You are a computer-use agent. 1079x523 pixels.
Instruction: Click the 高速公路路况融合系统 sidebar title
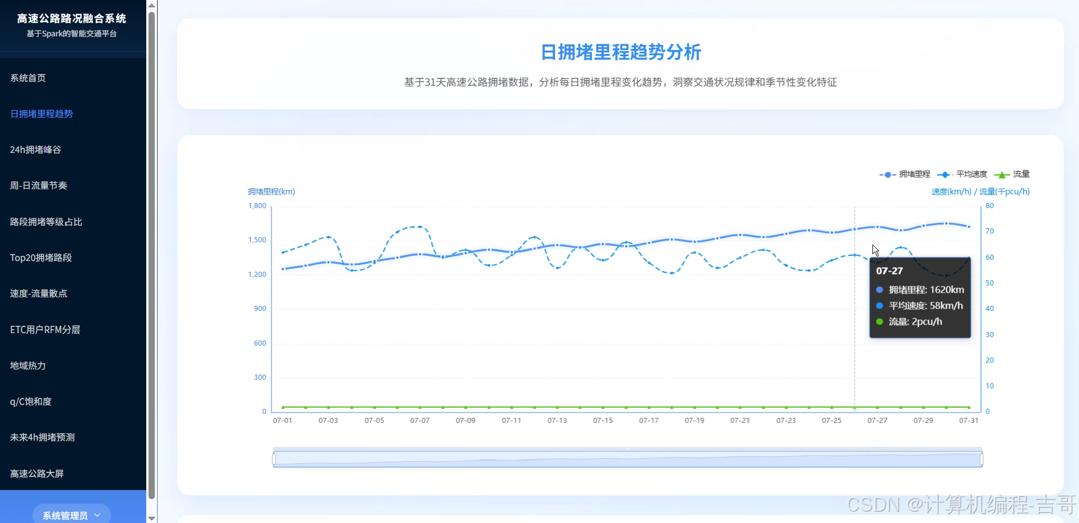pyautogui.click(x=72, y=19)
